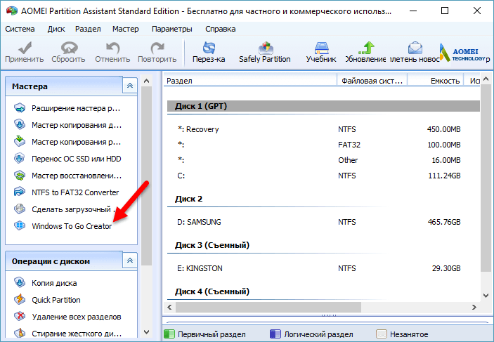
Task: Click the Update (Обновление) green arrow icon
Action: [366, 48]
